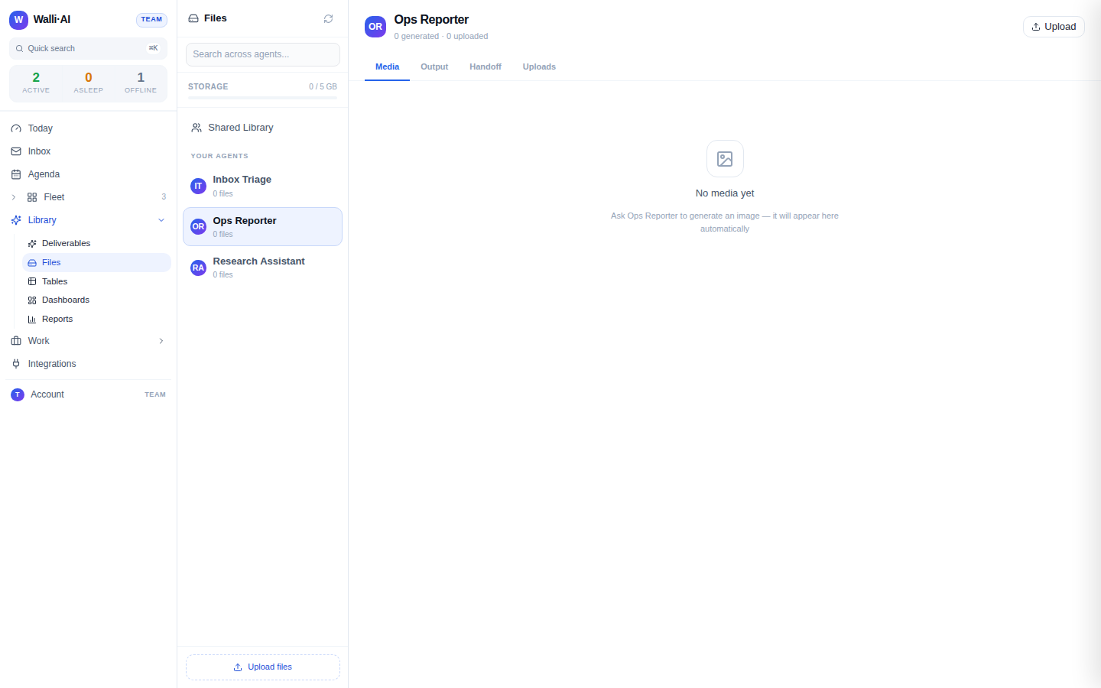This screenshot has height=688, width=1101.
Task: Click the TEAM badge next to Walli·AI
Action: point(151,20)
